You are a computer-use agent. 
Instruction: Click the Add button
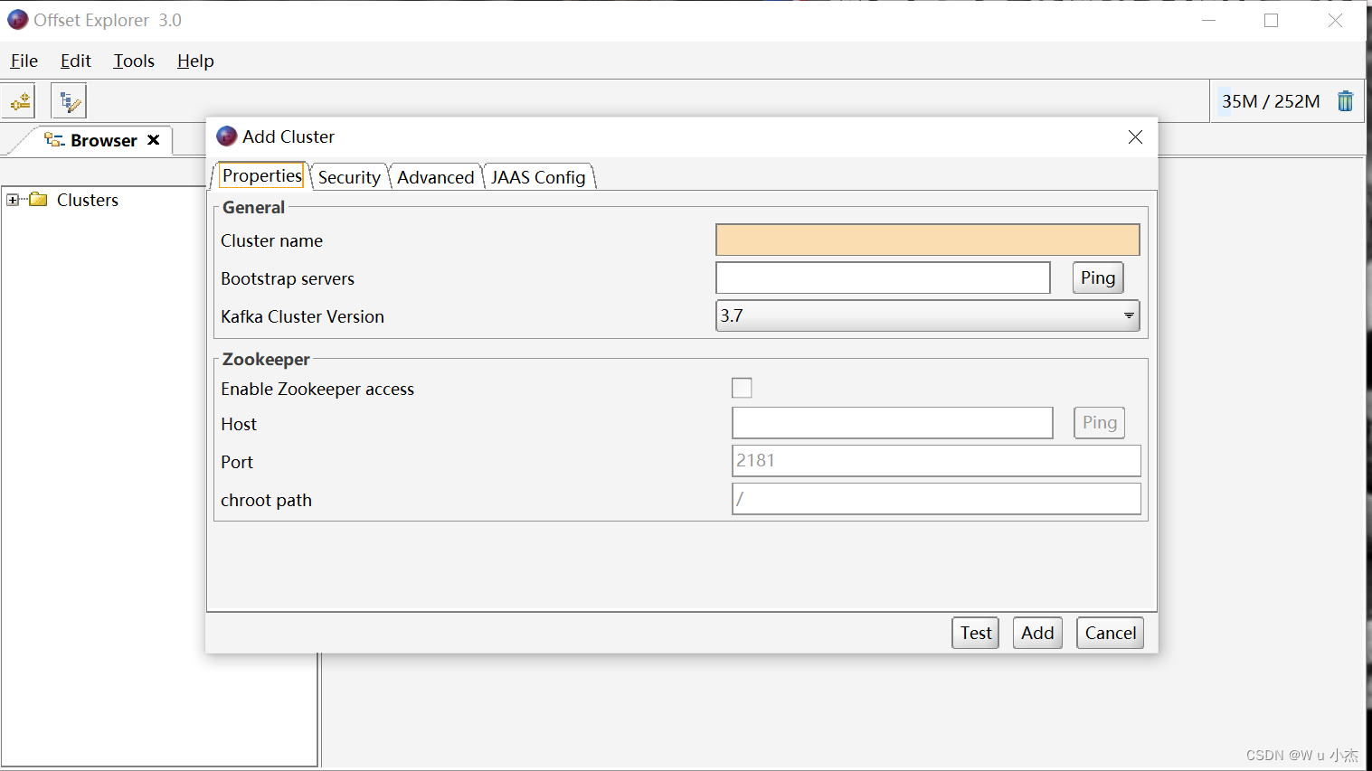coord(1037,633)
